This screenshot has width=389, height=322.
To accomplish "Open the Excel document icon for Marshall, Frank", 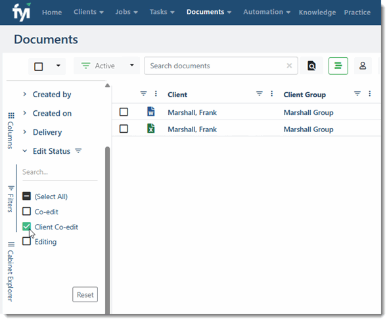I will (x=151, y=129).
